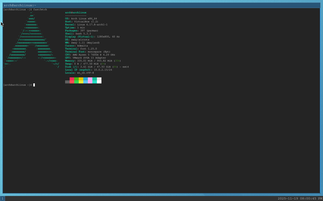Click the terminal title bar 'arch@archlinux:~'

pyautogui.click(x=161, y=5)
